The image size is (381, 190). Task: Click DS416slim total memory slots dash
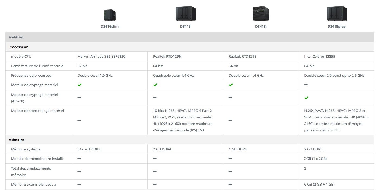click(79, 172)
